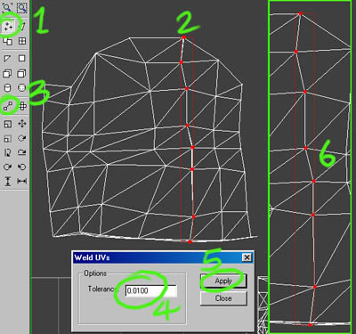Select the zoom-to-region marquee tool

pos(21,8)
